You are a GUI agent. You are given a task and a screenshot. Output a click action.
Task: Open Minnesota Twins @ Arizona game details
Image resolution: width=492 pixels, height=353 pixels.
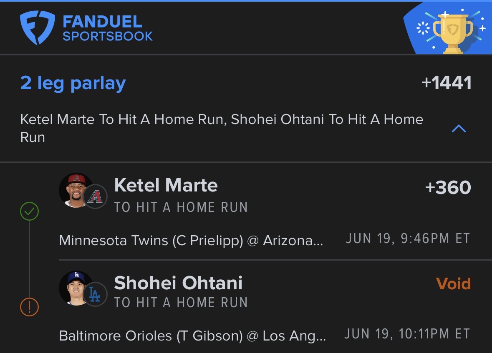tap(191, 241)
